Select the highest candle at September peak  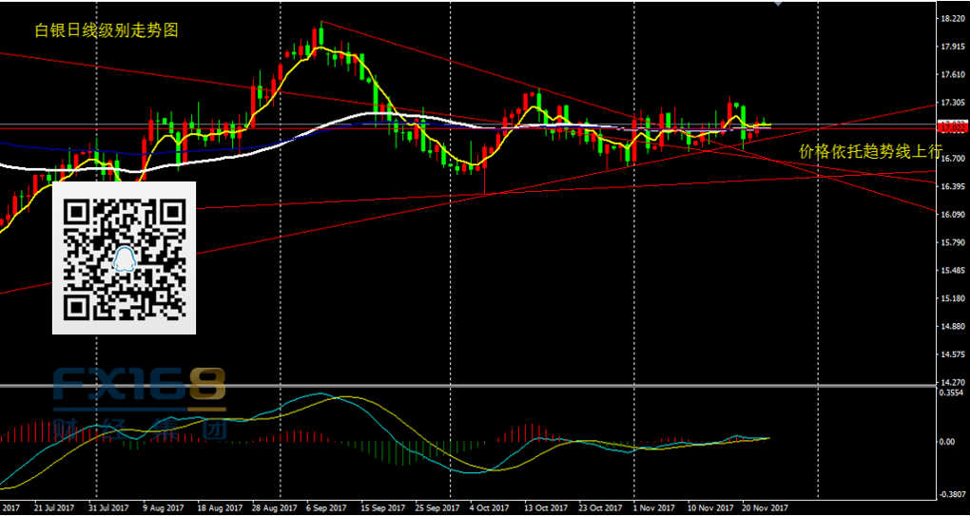point(320,36)
